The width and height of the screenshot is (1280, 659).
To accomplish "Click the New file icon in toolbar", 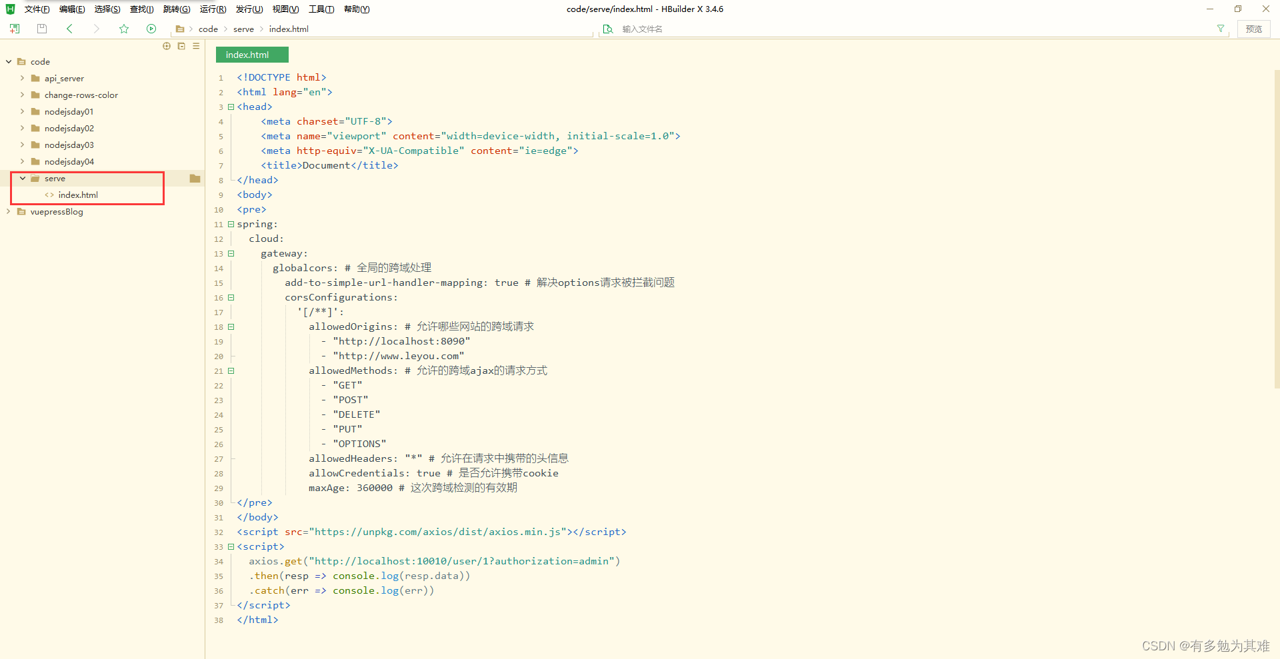I will click(x=15, y=29).
